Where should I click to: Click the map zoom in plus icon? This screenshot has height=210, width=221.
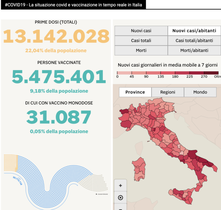(120, 186)
